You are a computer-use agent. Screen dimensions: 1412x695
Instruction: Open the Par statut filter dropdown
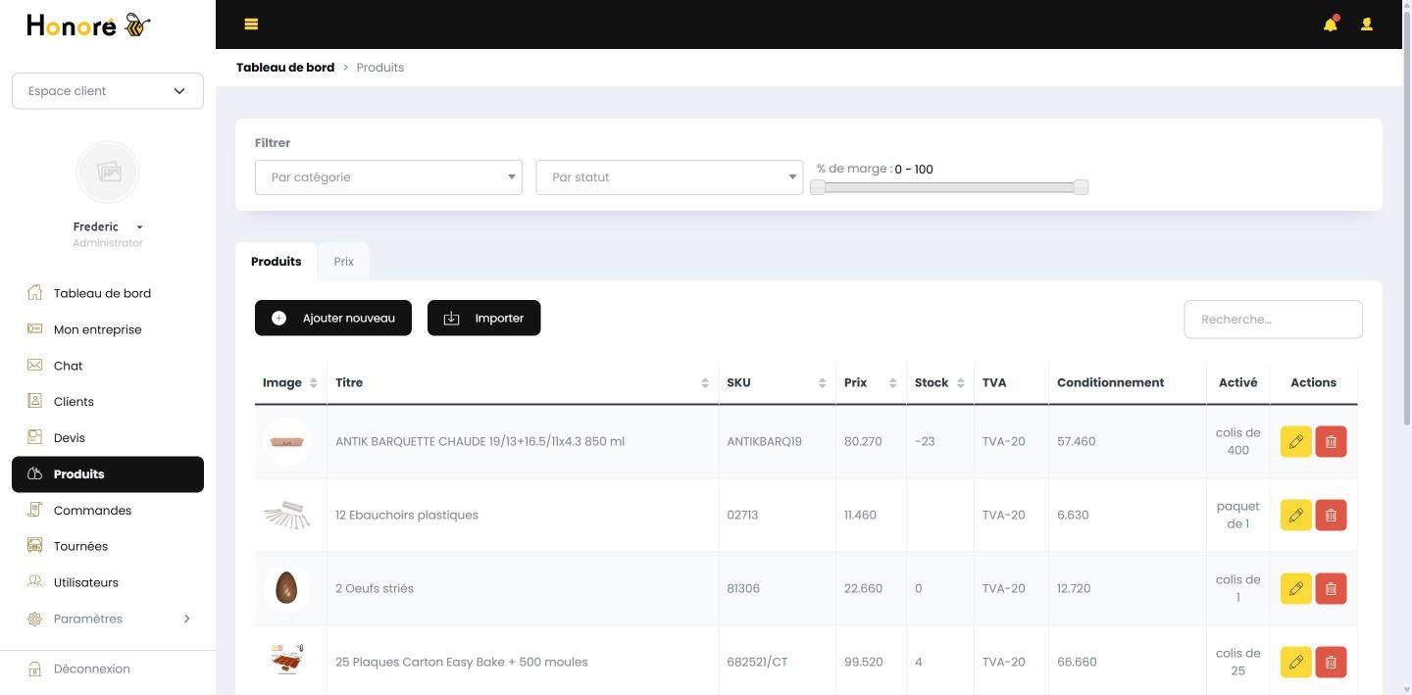pyautogui.click(x=670, y=177)
